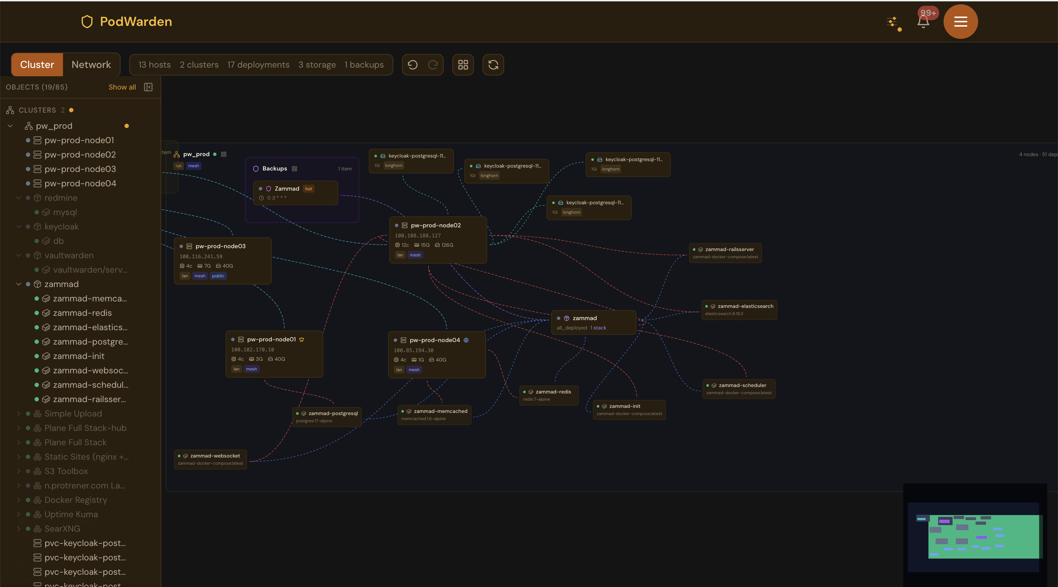Collapse the zammad tree group
Image resolution: width=1058 pixels, height=587 pixels.
18,284
